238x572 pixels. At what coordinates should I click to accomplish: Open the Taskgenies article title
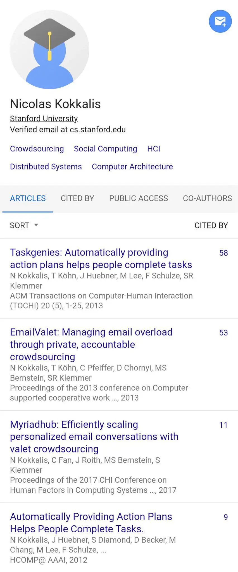click(101, 258)
